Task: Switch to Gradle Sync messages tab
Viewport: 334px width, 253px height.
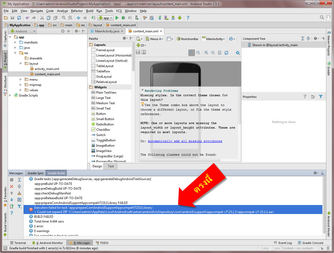Action: coord(36,173)
